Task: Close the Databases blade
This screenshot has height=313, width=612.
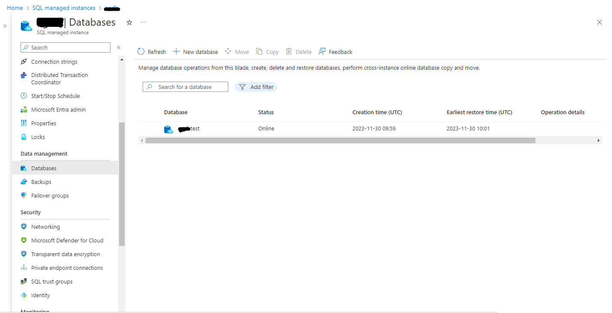Action: coord(600,22)
